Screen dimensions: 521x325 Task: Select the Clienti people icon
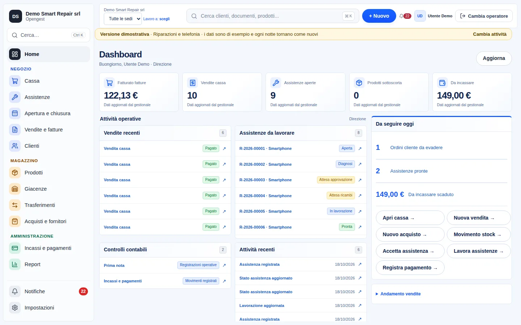pyautogui.click(x=15, y=146)
